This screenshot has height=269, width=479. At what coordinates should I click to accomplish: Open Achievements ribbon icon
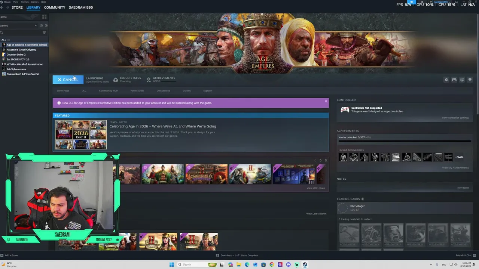tap(149, 80)
